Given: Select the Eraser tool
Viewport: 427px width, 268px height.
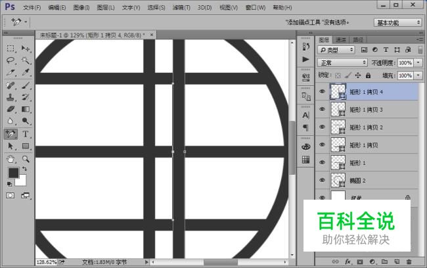Looking at the screenshot, I should (11, 109).
